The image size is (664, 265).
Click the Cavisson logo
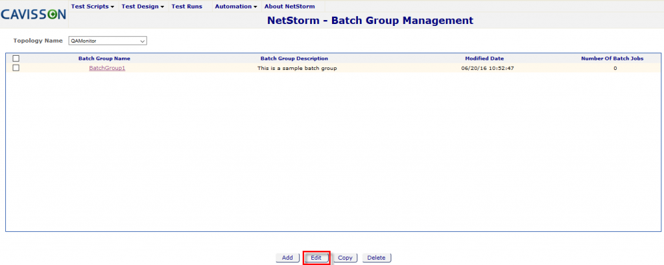(x=34, y=14)
